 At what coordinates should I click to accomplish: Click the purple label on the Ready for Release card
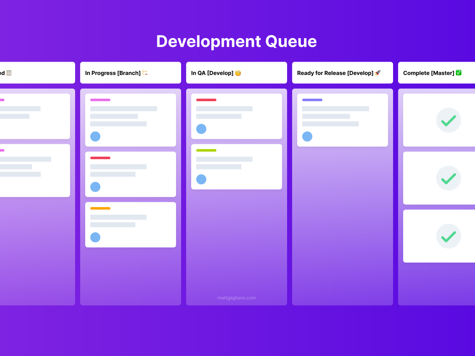(x=312, y=100)
